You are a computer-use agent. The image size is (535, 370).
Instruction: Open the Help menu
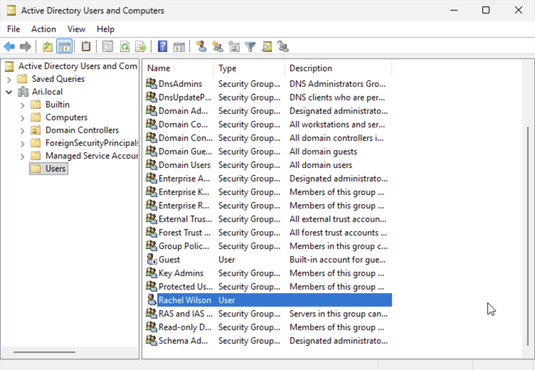tap(105, 29)
